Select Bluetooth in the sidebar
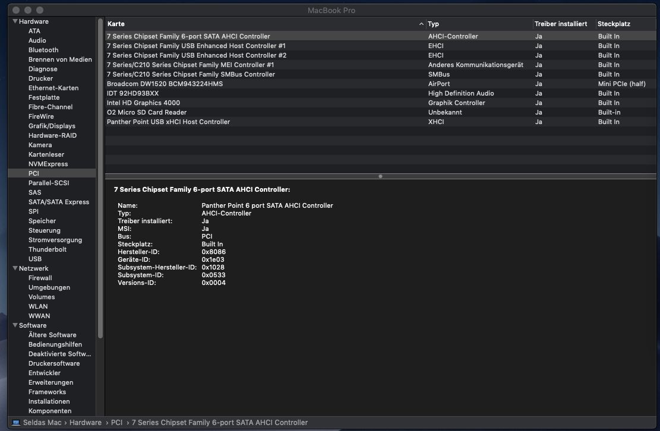This screenshot has height=431, width=660. (43, 50)
